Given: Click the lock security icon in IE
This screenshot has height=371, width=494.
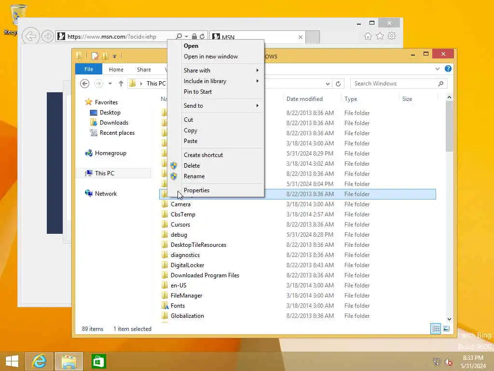Looking at the screenshot, I should (194, 37).
